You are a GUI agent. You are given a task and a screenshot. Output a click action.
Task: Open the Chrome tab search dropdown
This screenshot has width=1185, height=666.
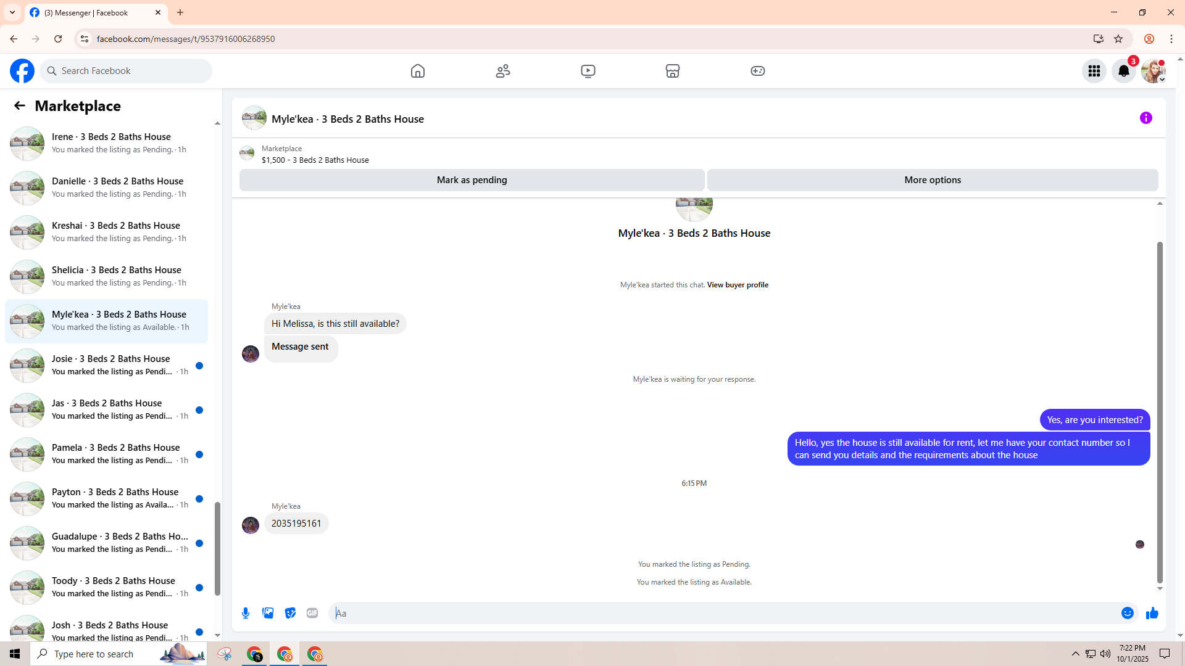(x=12, y=12)
